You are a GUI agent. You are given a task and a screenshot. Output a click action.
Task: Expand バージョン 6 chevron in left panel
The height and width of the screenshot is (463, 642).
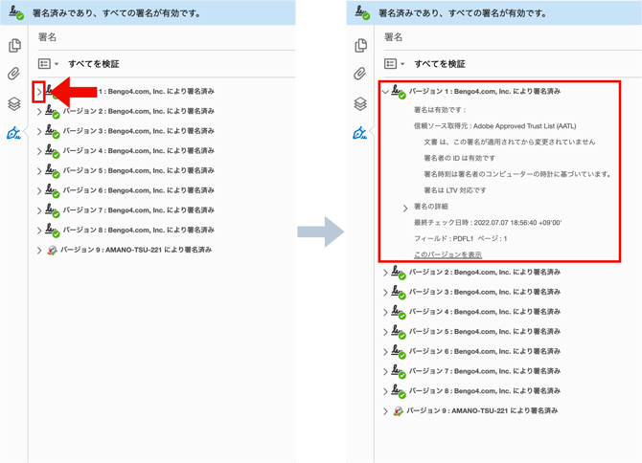tap(39, 190)
